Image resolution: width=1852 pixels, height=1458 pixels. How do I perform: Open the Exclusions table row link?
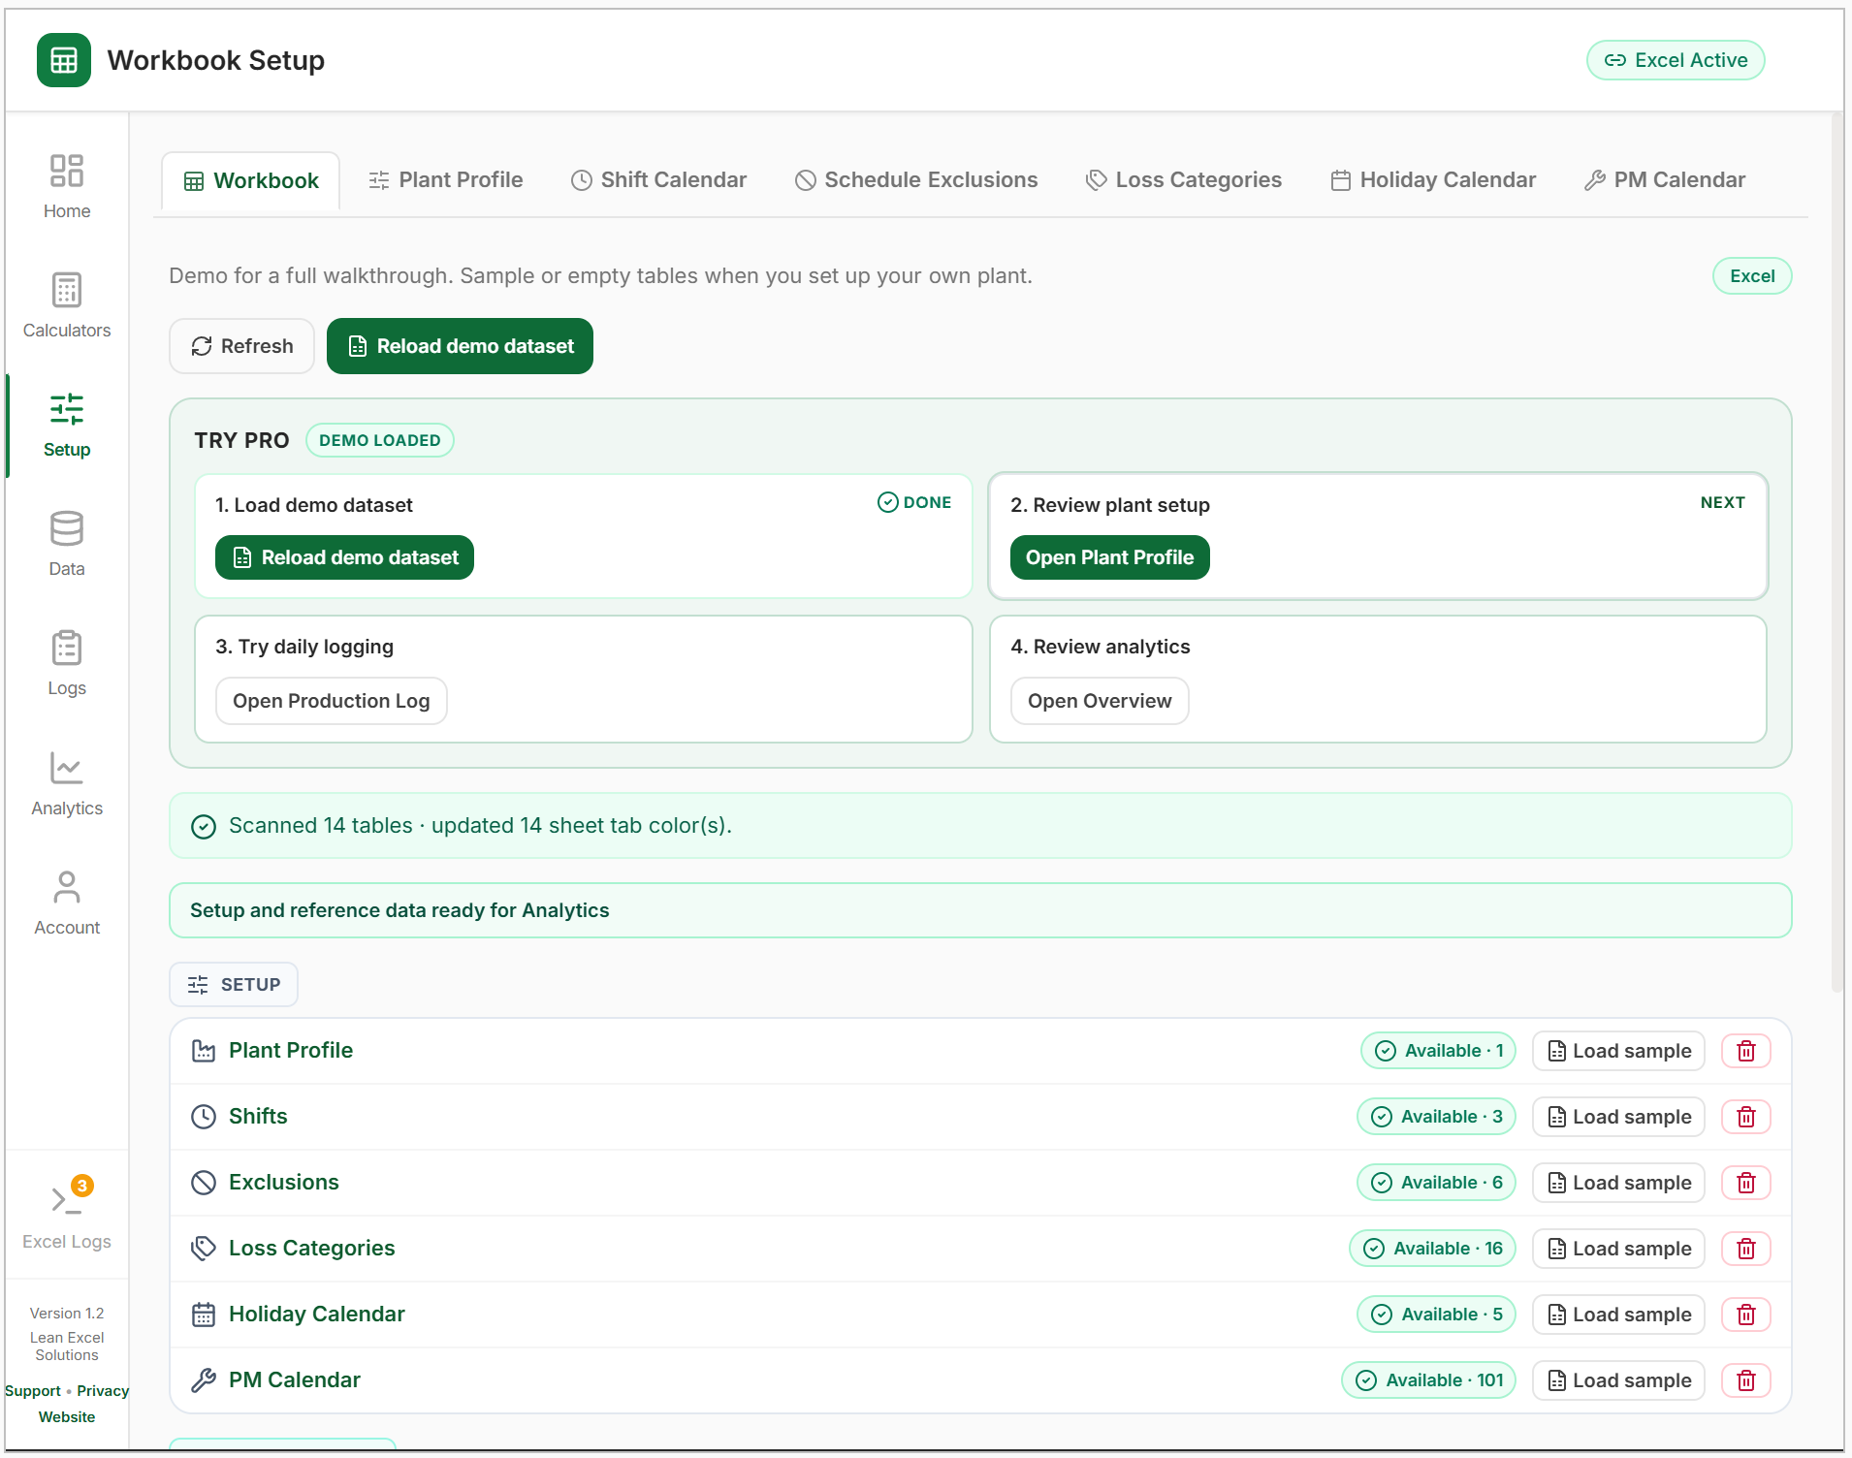[284, 1183]
